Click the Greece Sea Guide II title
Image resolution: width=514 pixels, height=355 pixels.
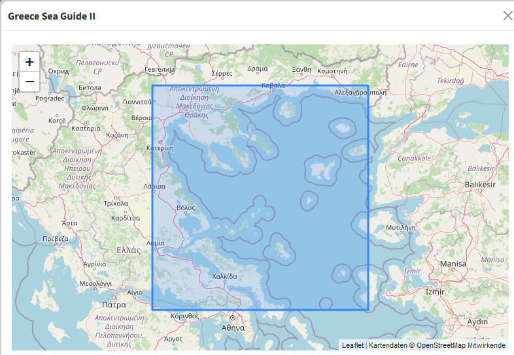52,16
